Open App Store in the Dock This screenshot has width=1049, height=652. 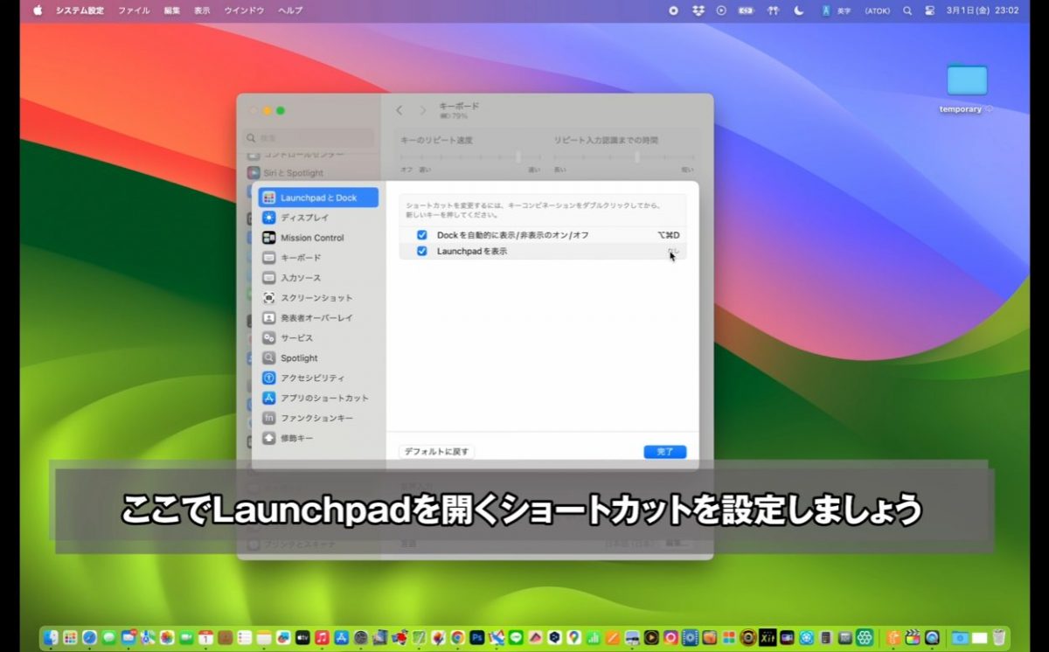(x=341, y=637)
